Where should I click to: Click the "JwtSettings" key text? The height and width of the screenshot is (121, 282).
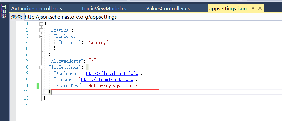tap(65, 67)
